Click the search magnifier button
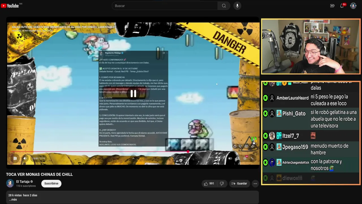The height and width of the screenshot is (204, 362). click(224, 6)
